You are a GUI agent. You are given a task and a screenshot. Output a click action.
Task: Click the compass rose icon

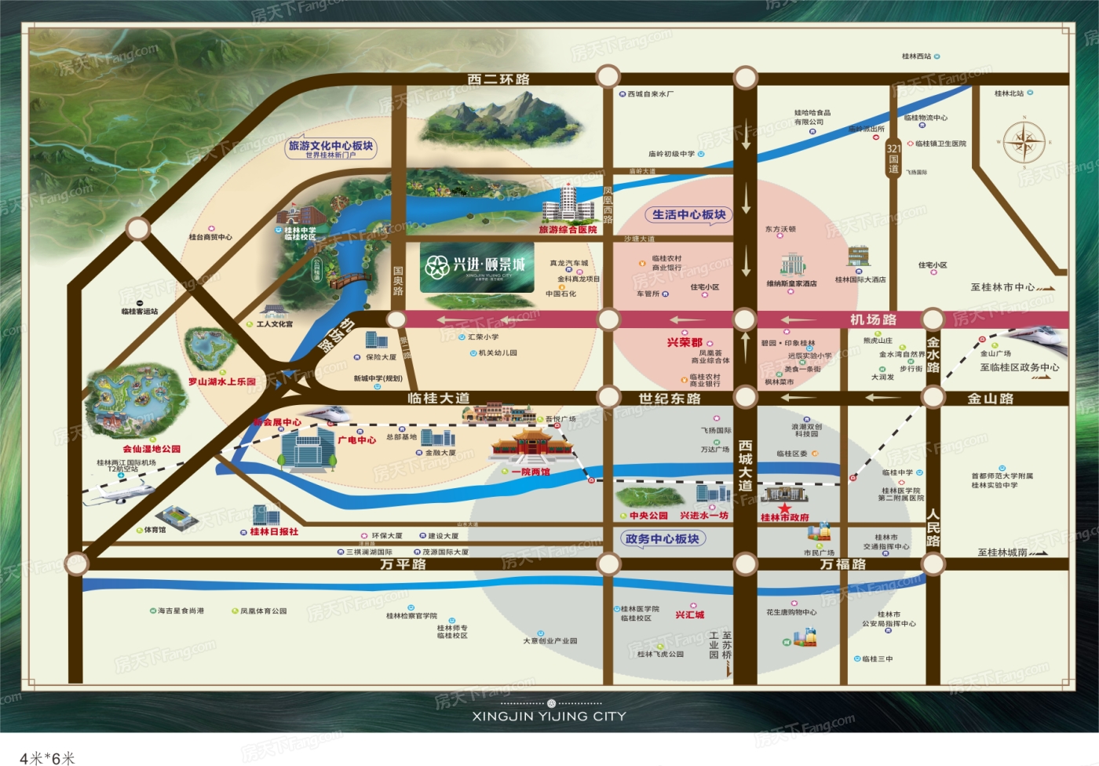click(1024, 143)
